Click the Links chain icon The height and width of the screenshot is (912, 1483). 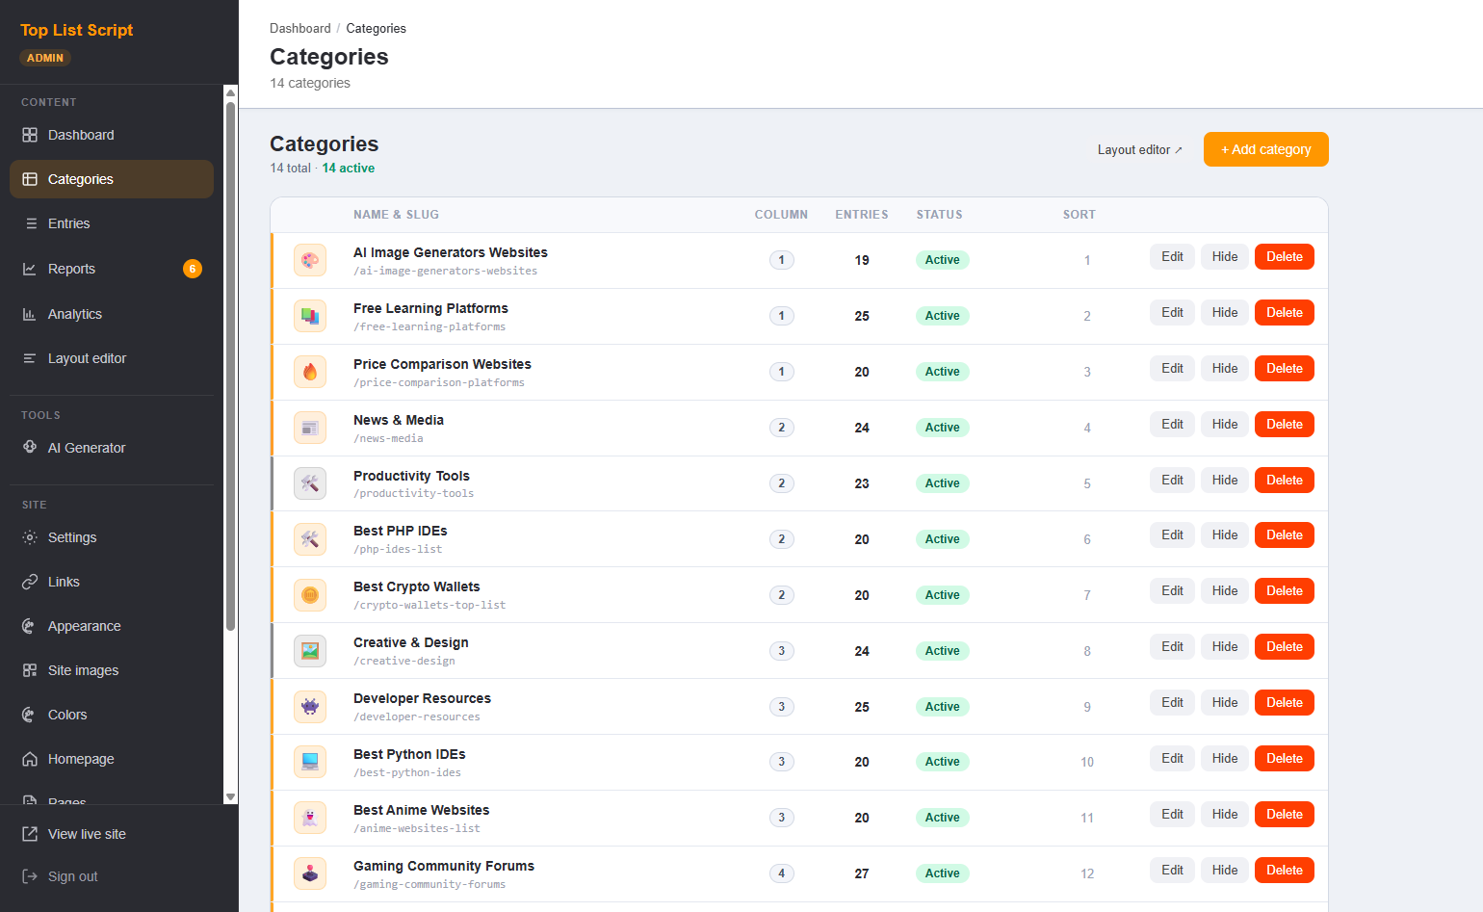point(30,582)
